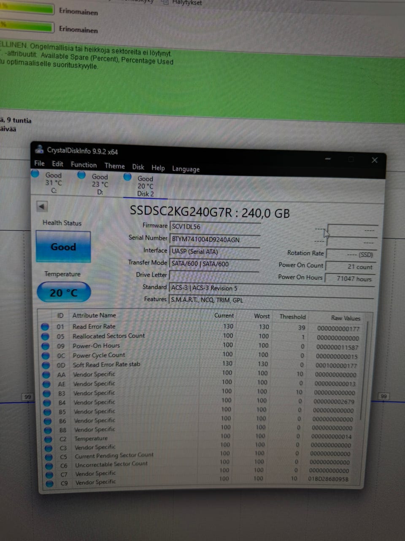Click the empty Drive Letter field
This screenshot has width=405, height=541.
(x=214, y=276)
